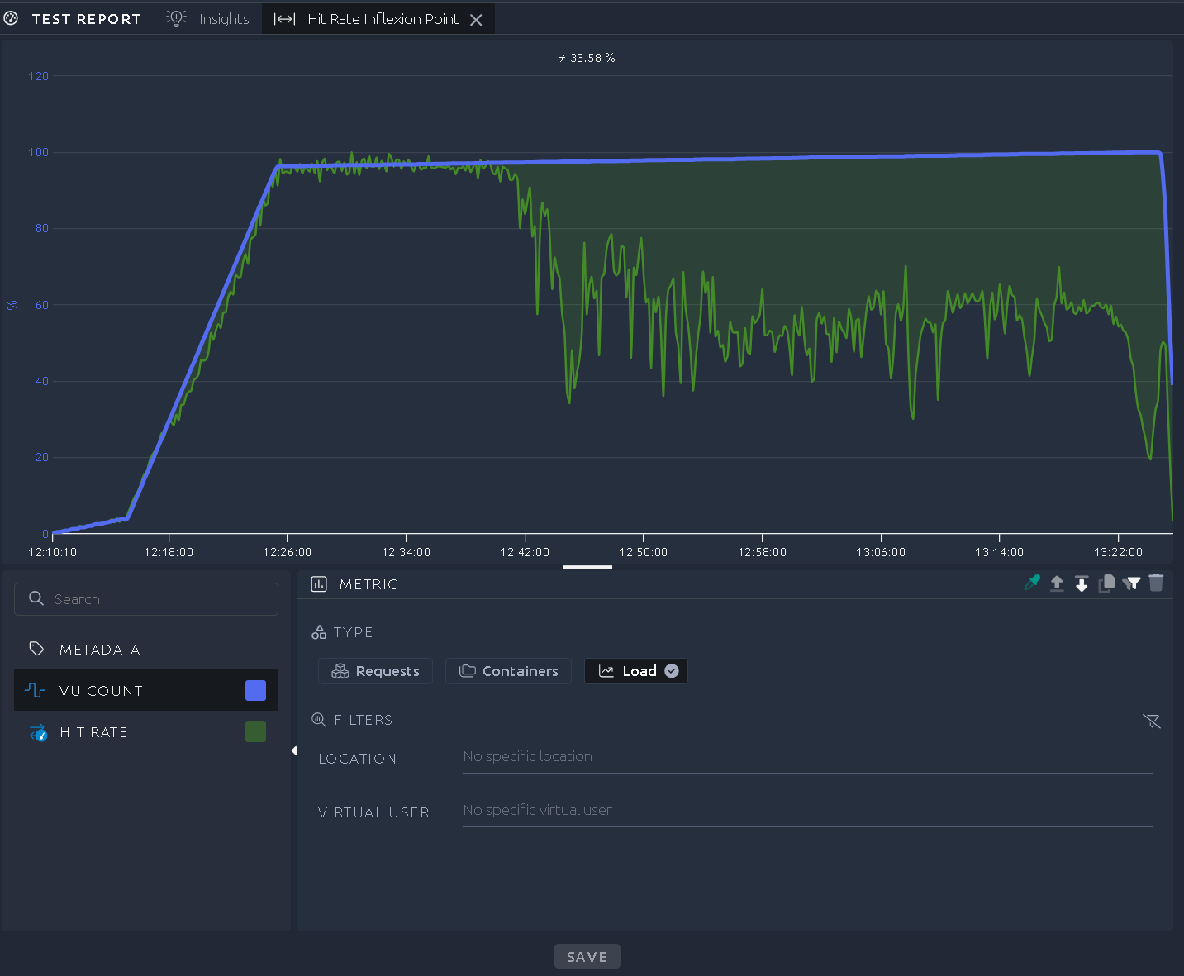Click the panel resize handle below the chart
Viewport: 1184px width, 976px height.
pos(587,567)
